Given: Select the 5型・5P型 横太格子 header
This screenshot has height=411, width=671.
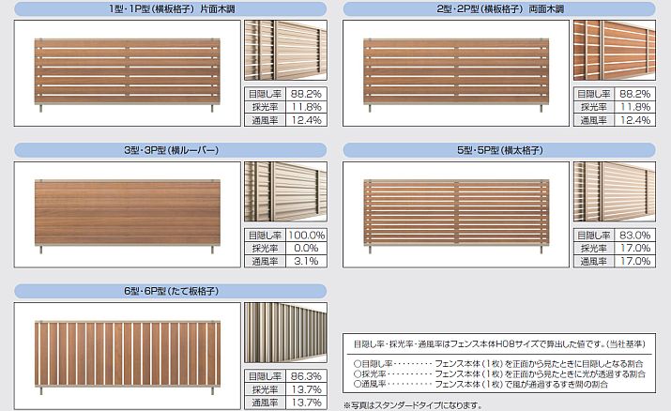Looking at the screenshot, I should point(498,150).
